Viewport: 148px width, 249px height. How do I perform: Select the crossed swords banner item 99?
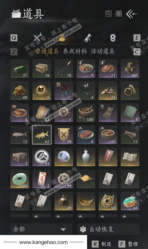64,135
